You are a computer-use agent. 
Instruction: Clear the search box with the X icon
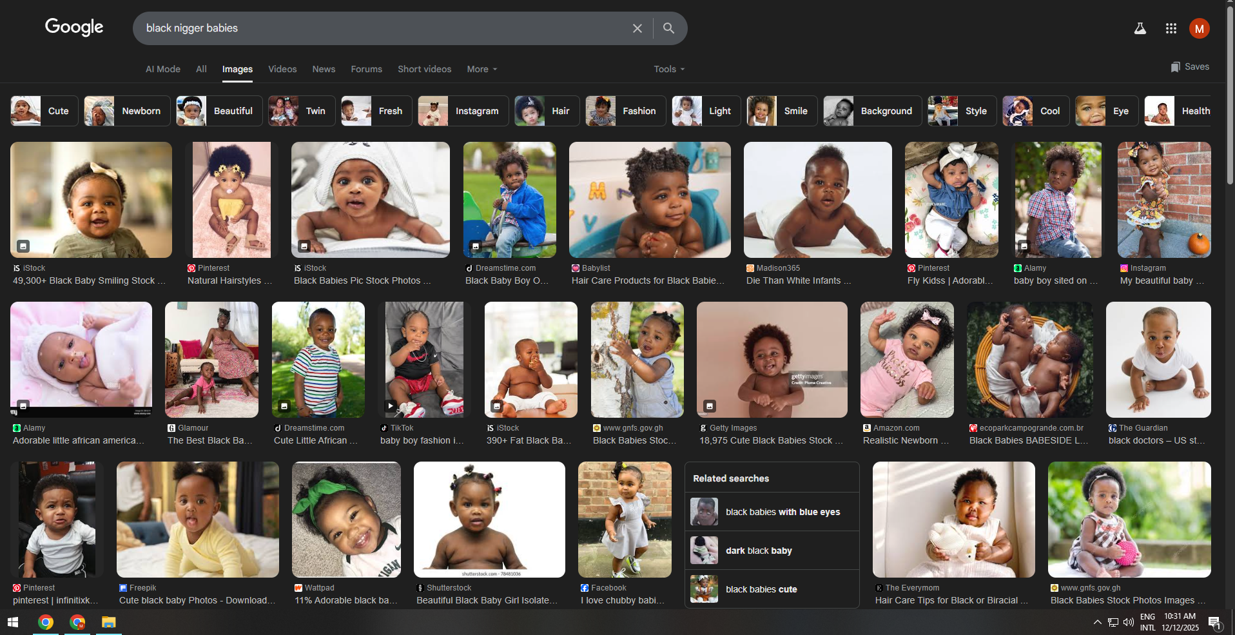click(637, 28)
